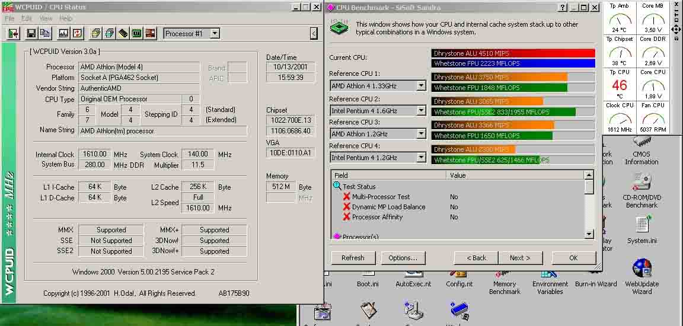Open the clock graph toolbar icon
The image size is (683, 326).
click(x=63, y=33)
